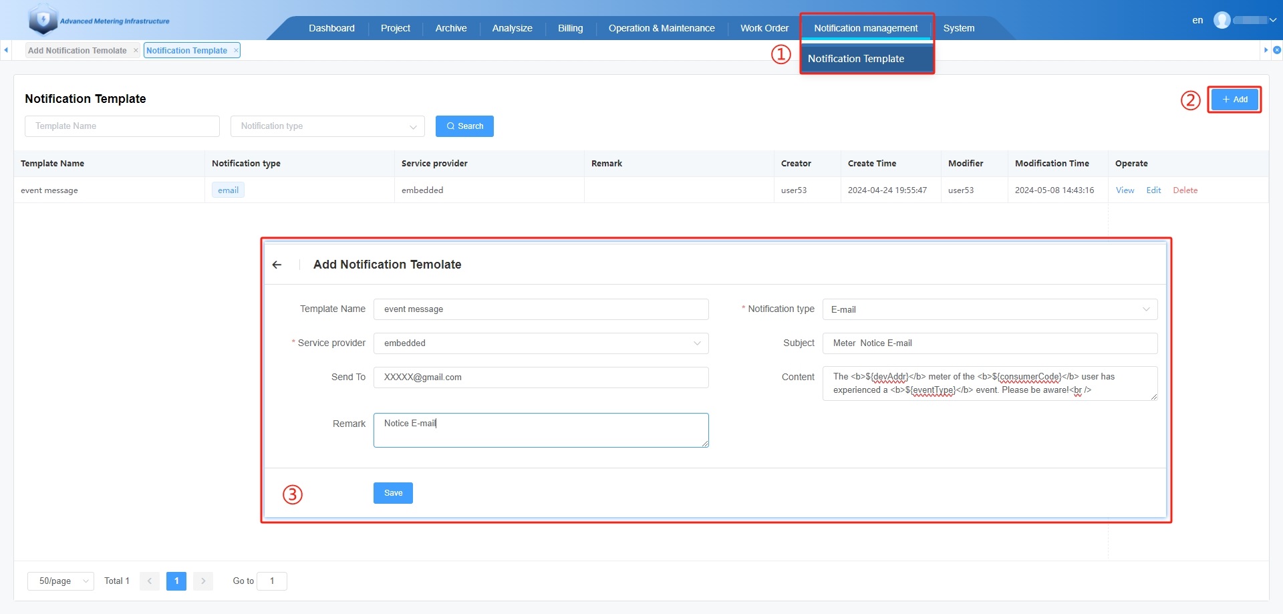This screenshot has height=614, width=1283.
Task: Click the Template Name field containing event message
Action: pyautogui.click(x=541, y=309)
